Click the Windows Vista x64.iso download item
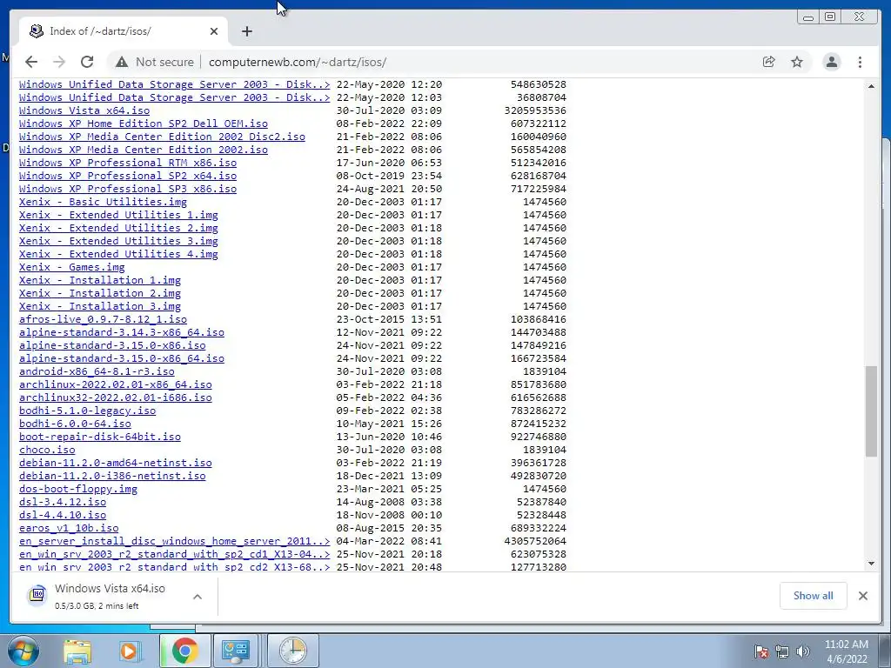This screenshot has height=668, width=891. pos(108,597)
